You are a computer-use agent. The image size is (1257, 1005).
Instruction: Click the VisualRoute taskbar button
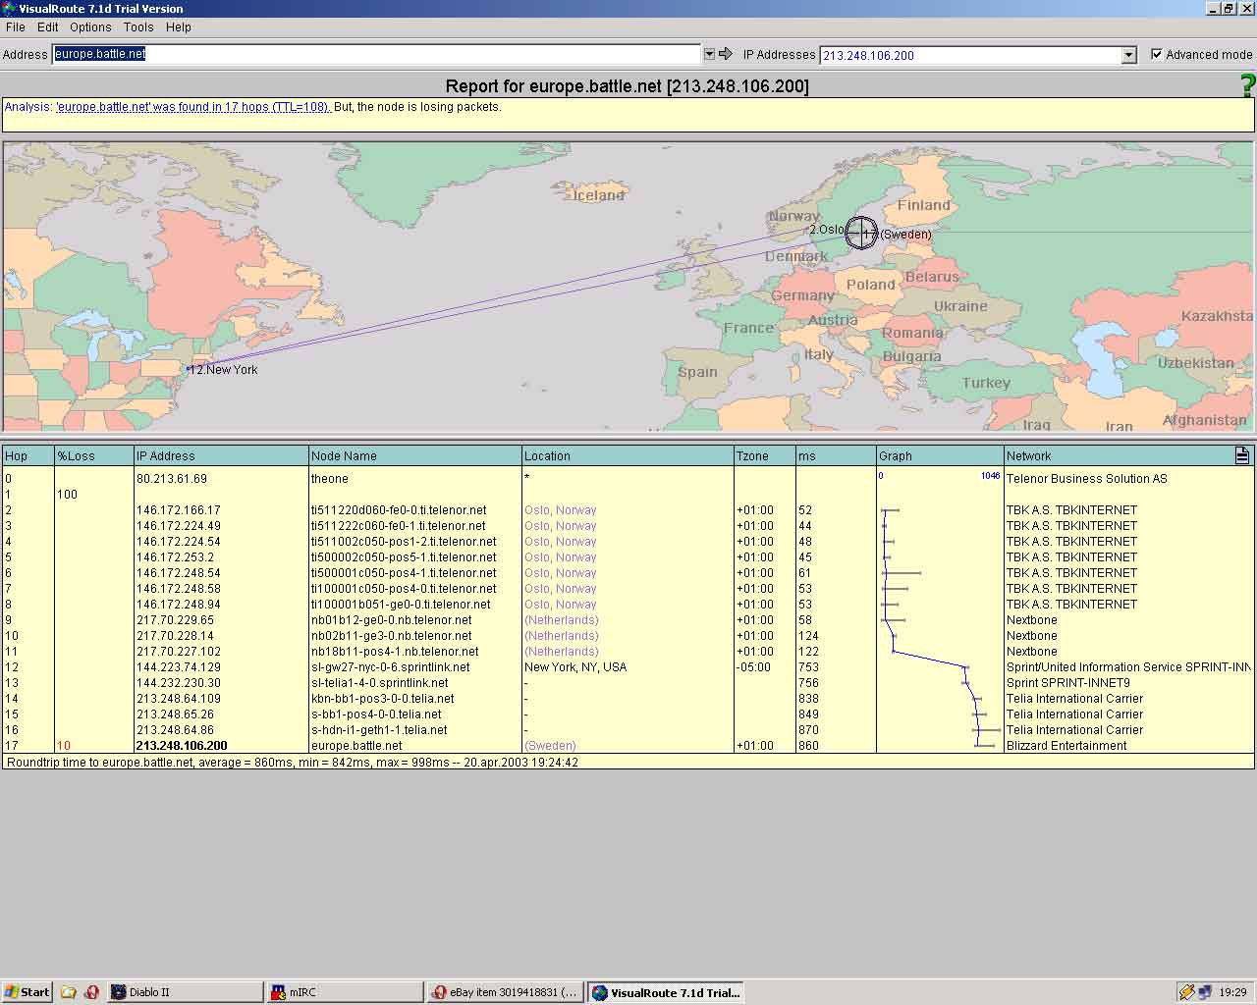tap(667, 992)
